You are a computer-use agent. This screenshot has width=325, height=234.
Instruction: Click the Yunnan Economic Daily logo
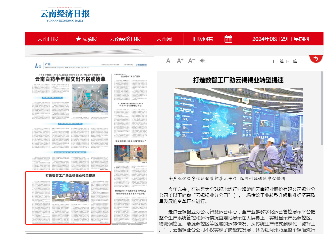point(65,15)
